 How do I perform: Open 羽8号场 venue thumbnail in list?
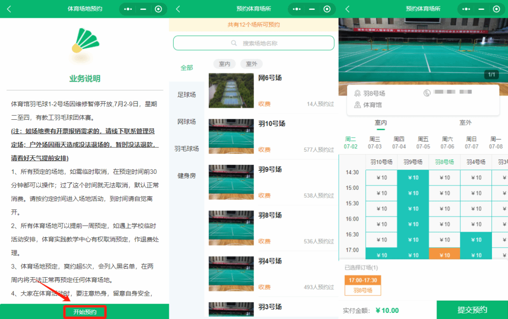[x=231, y=228]
